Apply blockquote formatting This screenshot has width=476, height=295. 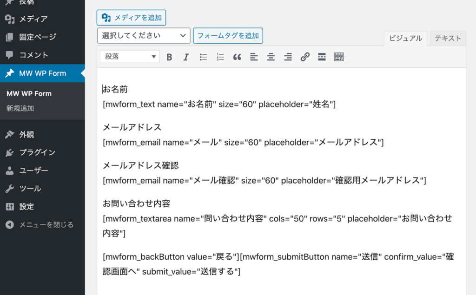click(237, 57)
